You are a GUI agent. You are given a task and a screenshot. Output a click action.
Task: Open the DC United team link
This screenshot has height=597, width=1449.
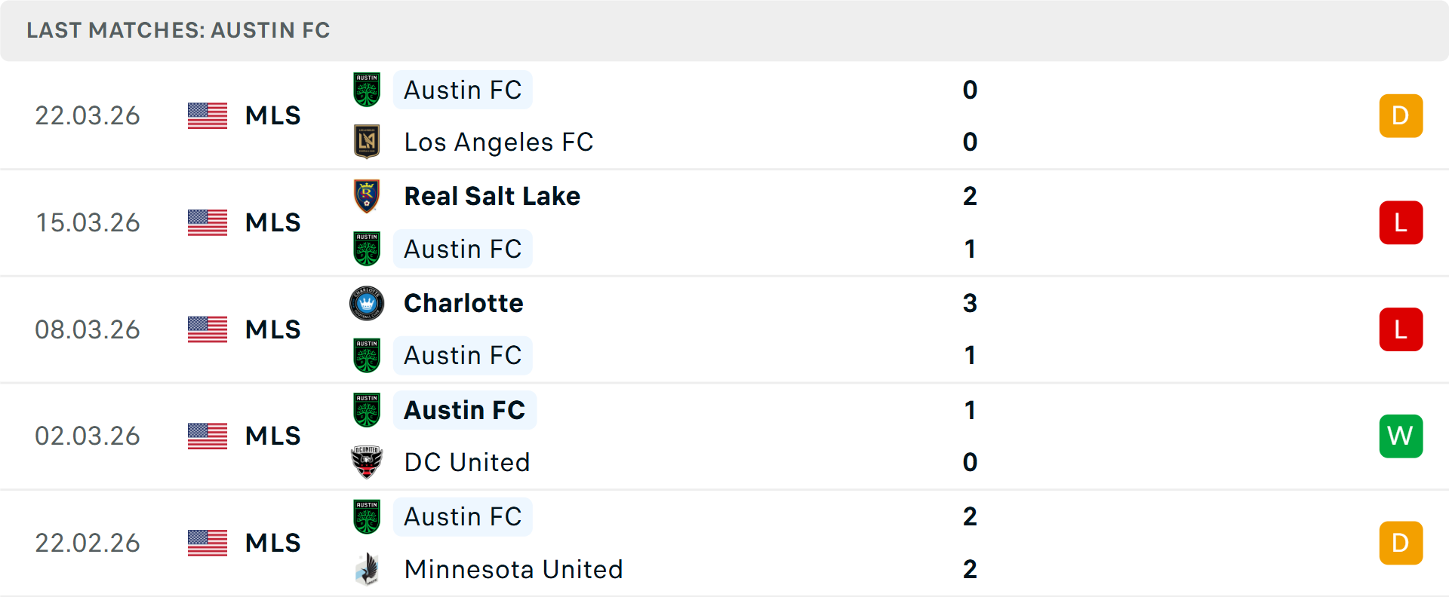pos(466,462)
